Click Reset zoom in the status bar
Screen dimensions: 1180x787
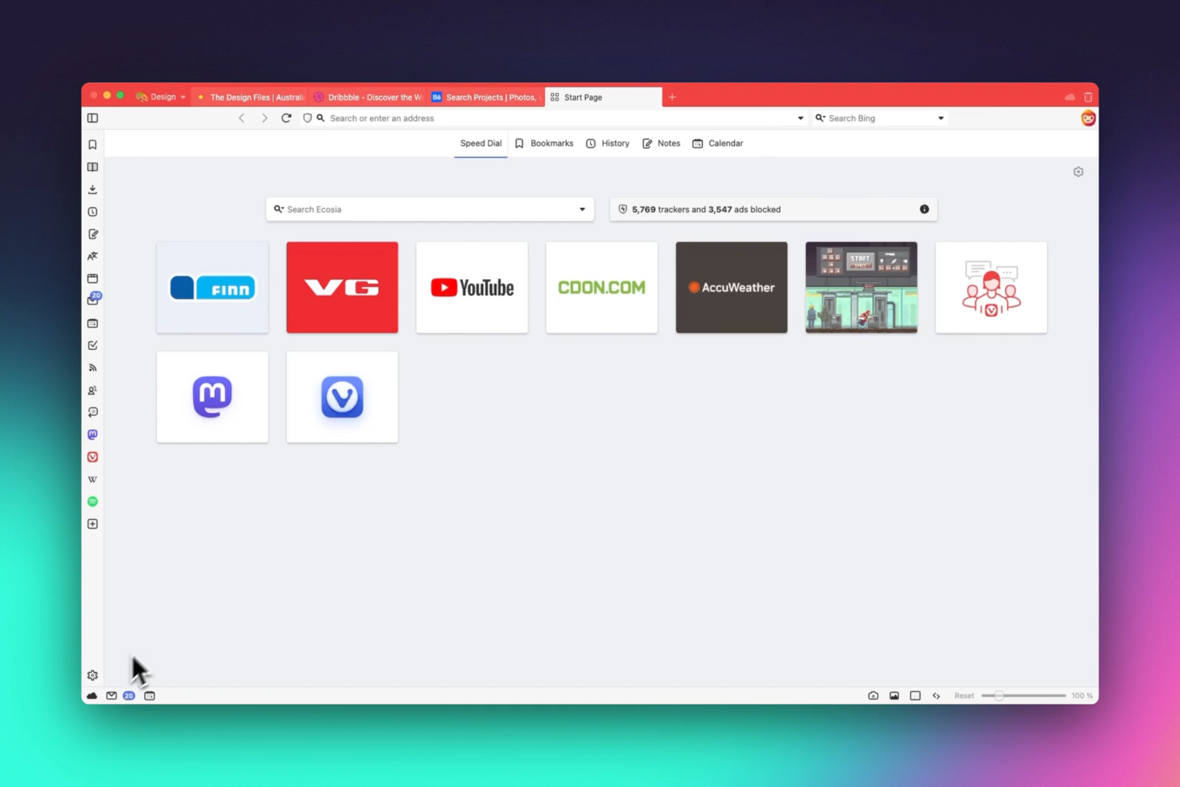pyautogui.click(x=964, y=696)
